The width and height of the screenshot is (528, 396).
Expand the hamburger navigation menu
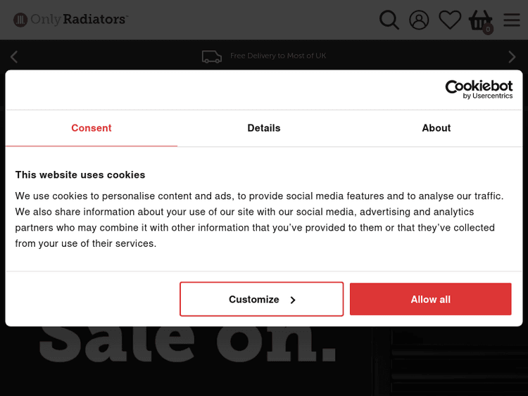tap(512, 20)
